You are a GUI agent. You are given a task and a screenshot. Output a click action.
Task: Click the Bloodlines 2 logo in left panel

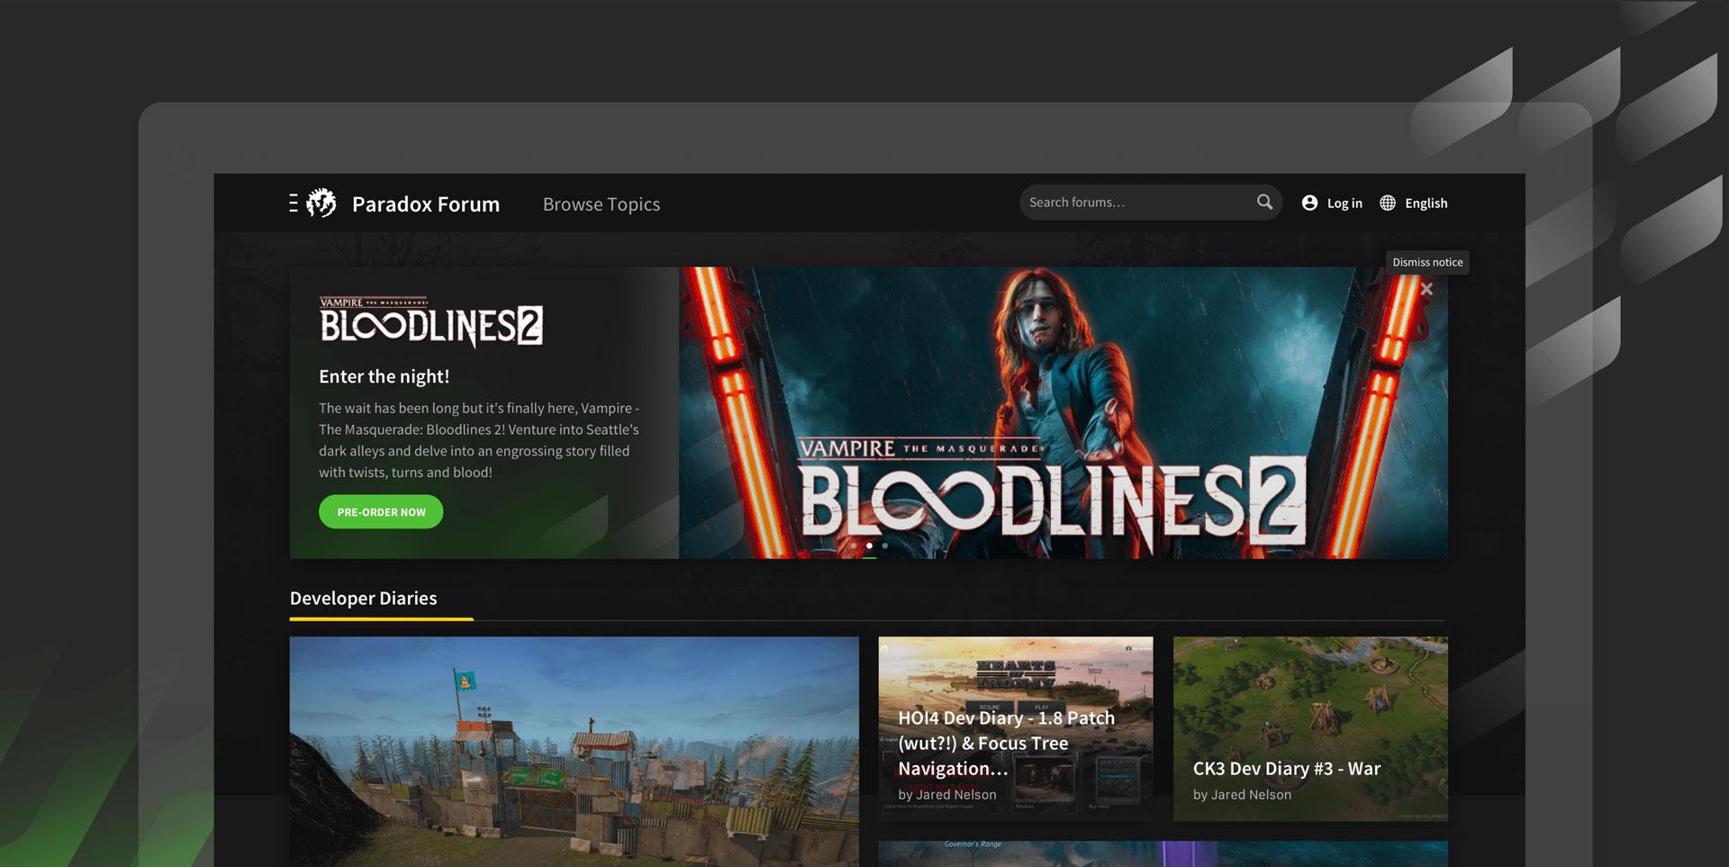[x=431, y=322]
